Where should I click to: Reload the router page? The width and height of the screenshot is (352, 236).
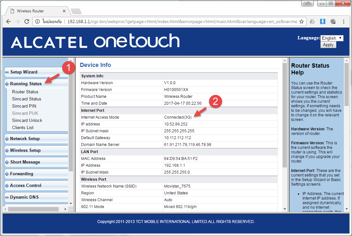(x=27, y=21)
